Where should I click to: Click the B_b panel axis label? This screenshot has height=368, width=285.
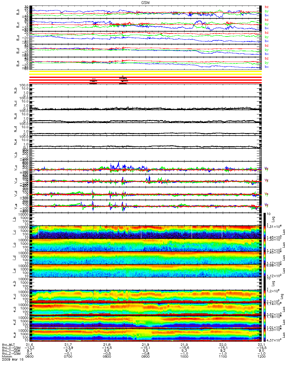pyautogui.click(x=18, y=12)
